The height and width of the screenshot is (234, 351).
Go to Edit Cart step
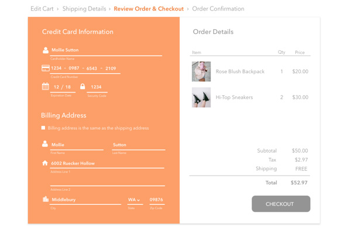click(x=42, y=9)
